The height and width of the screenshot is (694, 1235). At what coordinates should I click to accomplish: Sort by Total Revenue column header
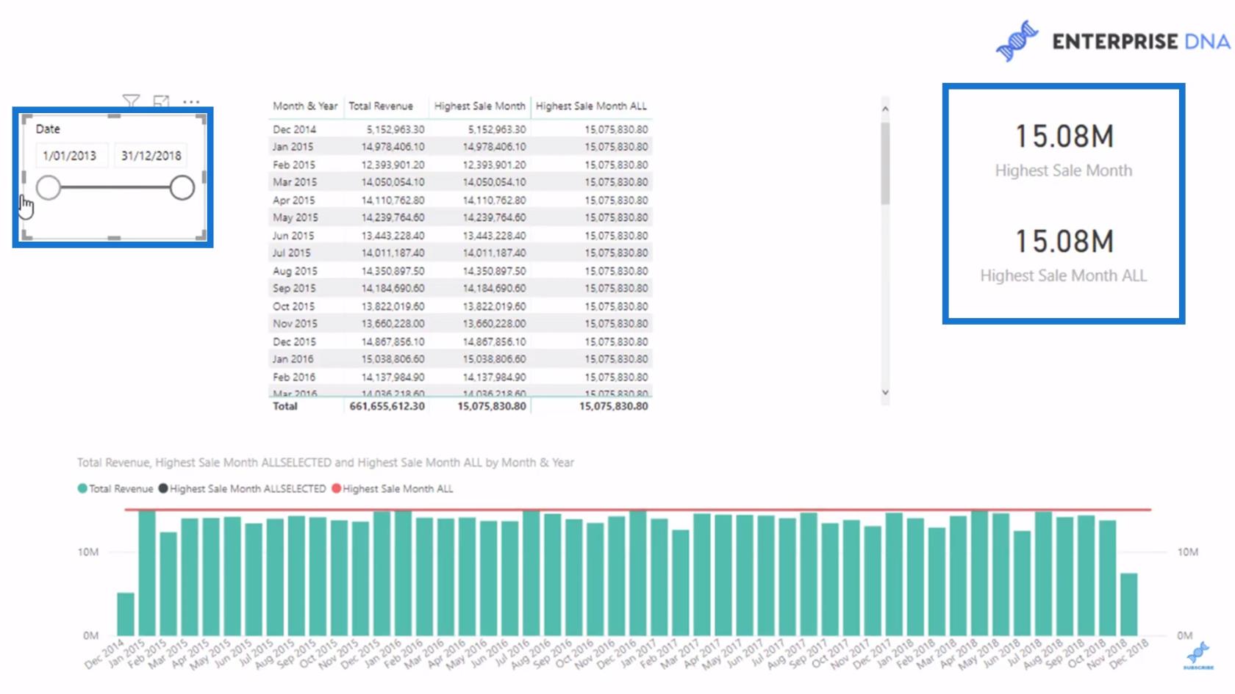point(381,106)
